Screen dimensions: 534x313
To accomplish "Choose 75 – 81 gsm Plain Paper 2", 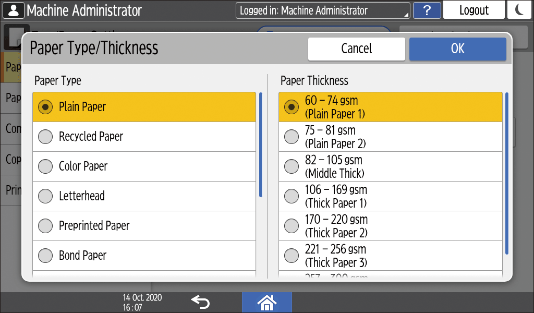I will pyautogui.click(x=292, y=137).
